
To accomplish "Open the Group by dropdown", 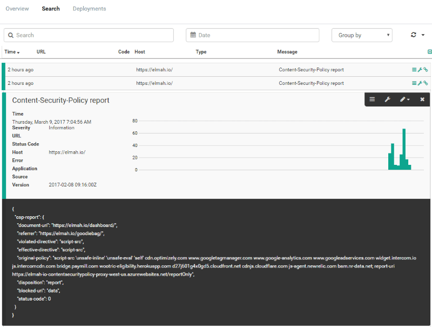I will (x=362, y=35).
